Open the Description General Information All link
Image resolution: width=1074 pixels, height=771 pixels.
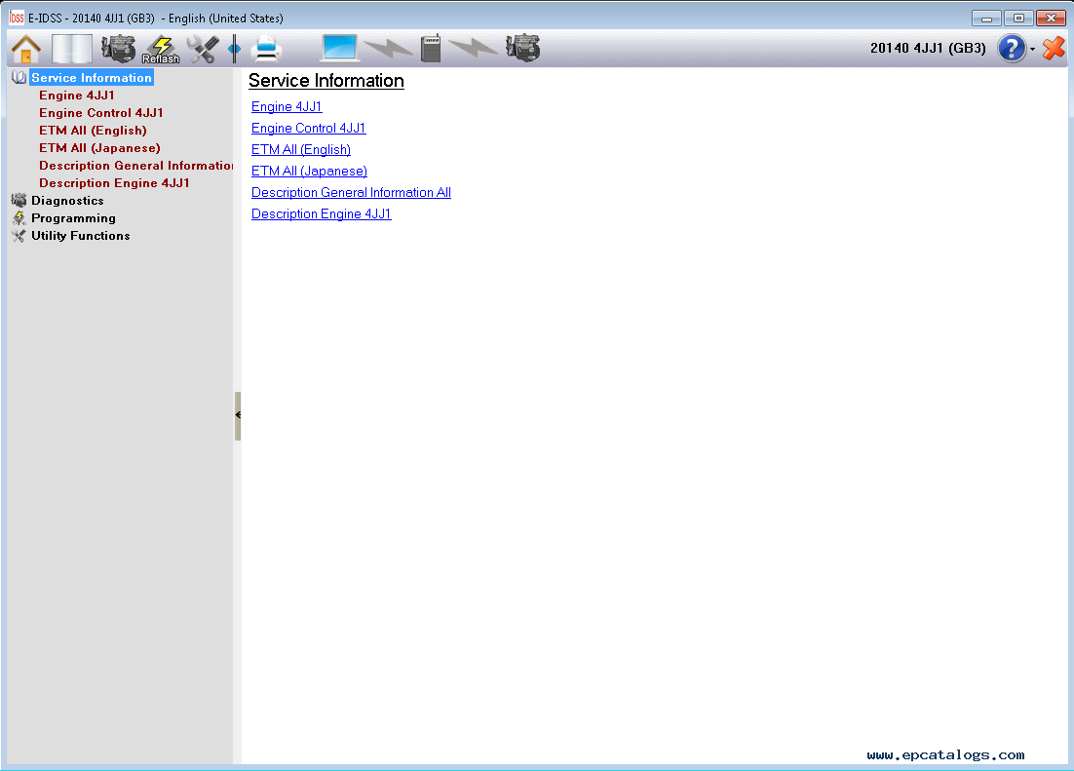tap(351, 193)
